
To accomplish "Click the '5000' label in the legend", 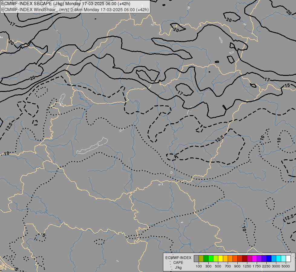I will pyautogui.click(x=286, y=266).
